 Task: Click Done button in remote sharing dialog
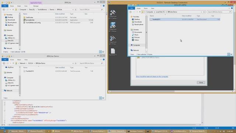[201, 82]
